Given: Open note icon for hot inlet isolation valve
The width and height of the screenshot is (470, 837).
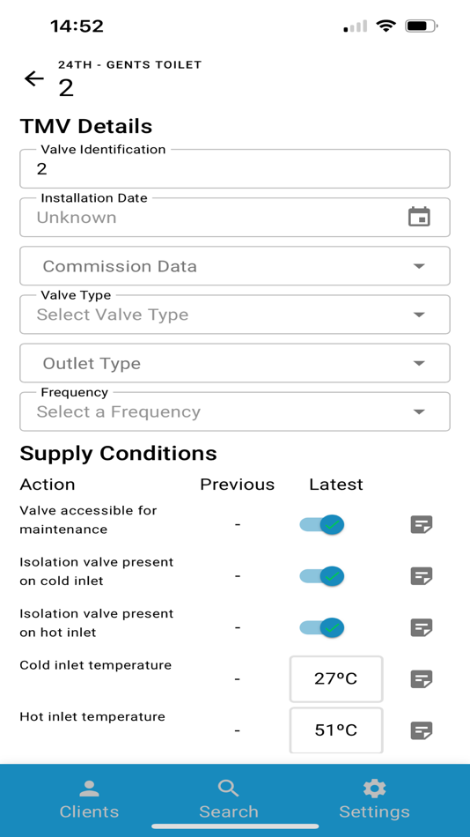Looking at the screenshot, I should pos(421,627).
